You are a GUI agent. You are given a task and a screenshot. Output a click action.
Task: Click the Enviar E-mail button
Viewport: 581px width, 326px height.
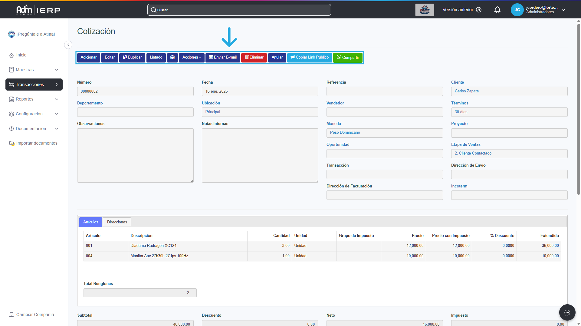point(223,57)
